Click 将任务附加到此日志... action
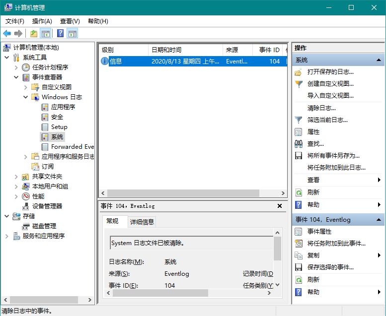The image size is (386, 316). pos(336,168)
